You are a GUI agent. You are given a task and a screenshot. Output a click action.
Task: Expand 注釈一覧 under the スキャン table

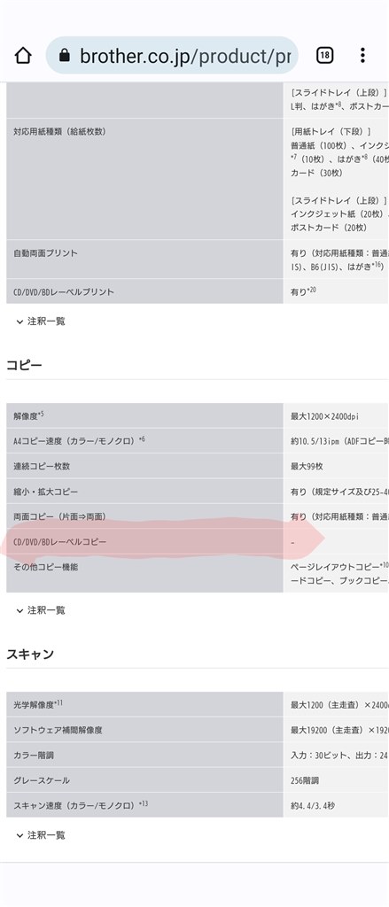click(x=41, y=835)
